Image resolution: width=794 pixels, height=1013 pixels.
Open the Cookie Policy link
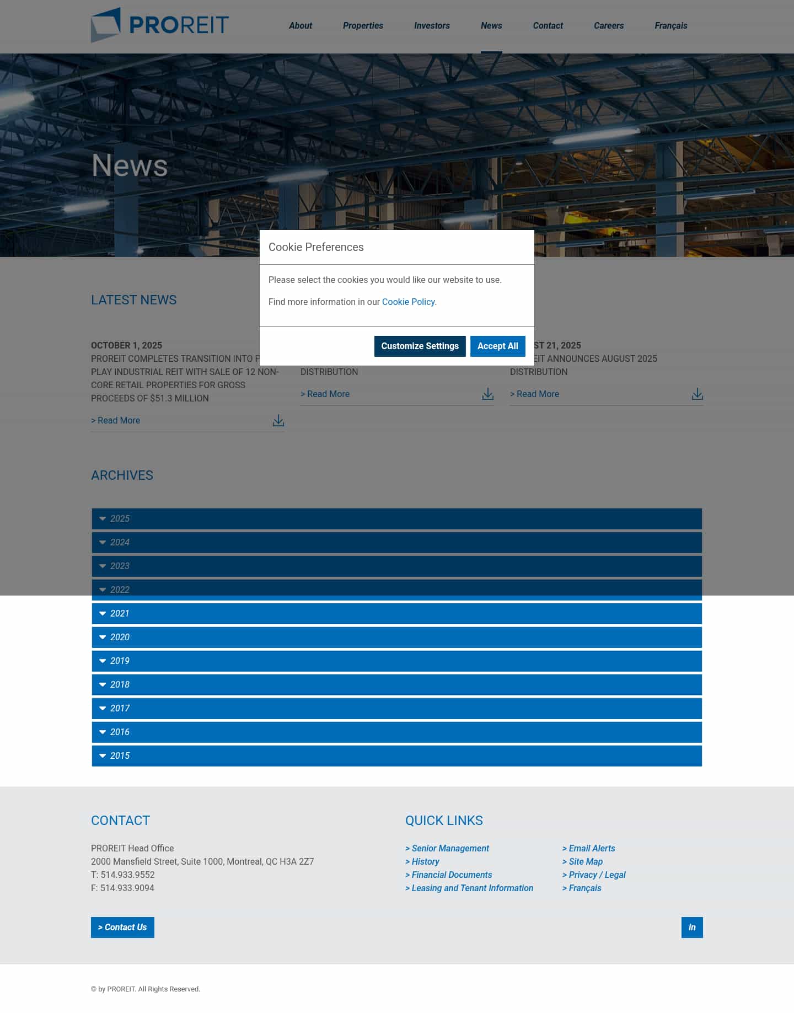coord(409,302)
